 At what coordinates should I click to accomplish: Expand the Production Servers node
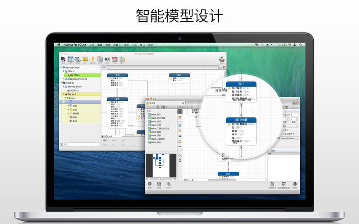click(63, 79)
